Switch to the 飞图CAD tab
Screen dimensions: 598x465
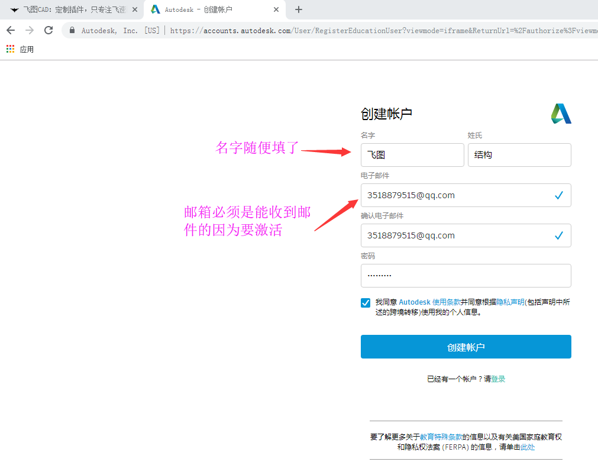(72, 9)
